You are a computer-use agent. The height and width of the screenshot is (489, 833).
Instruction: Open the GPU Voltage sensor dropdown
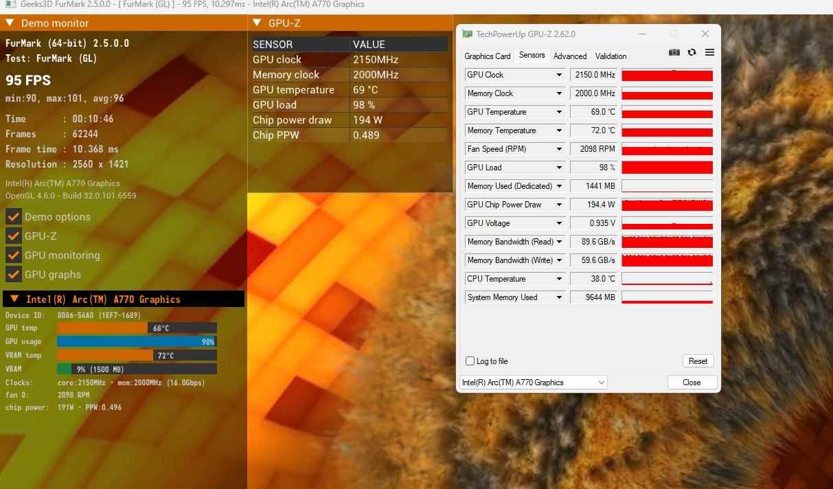point(560,223)
